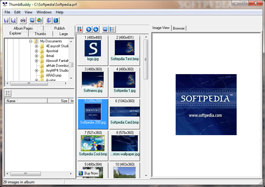The width and height of the screenshot is (265, 187).
Task: Click the Save As floppy icon
Action: pyautogui.click(x=13, y=20)
